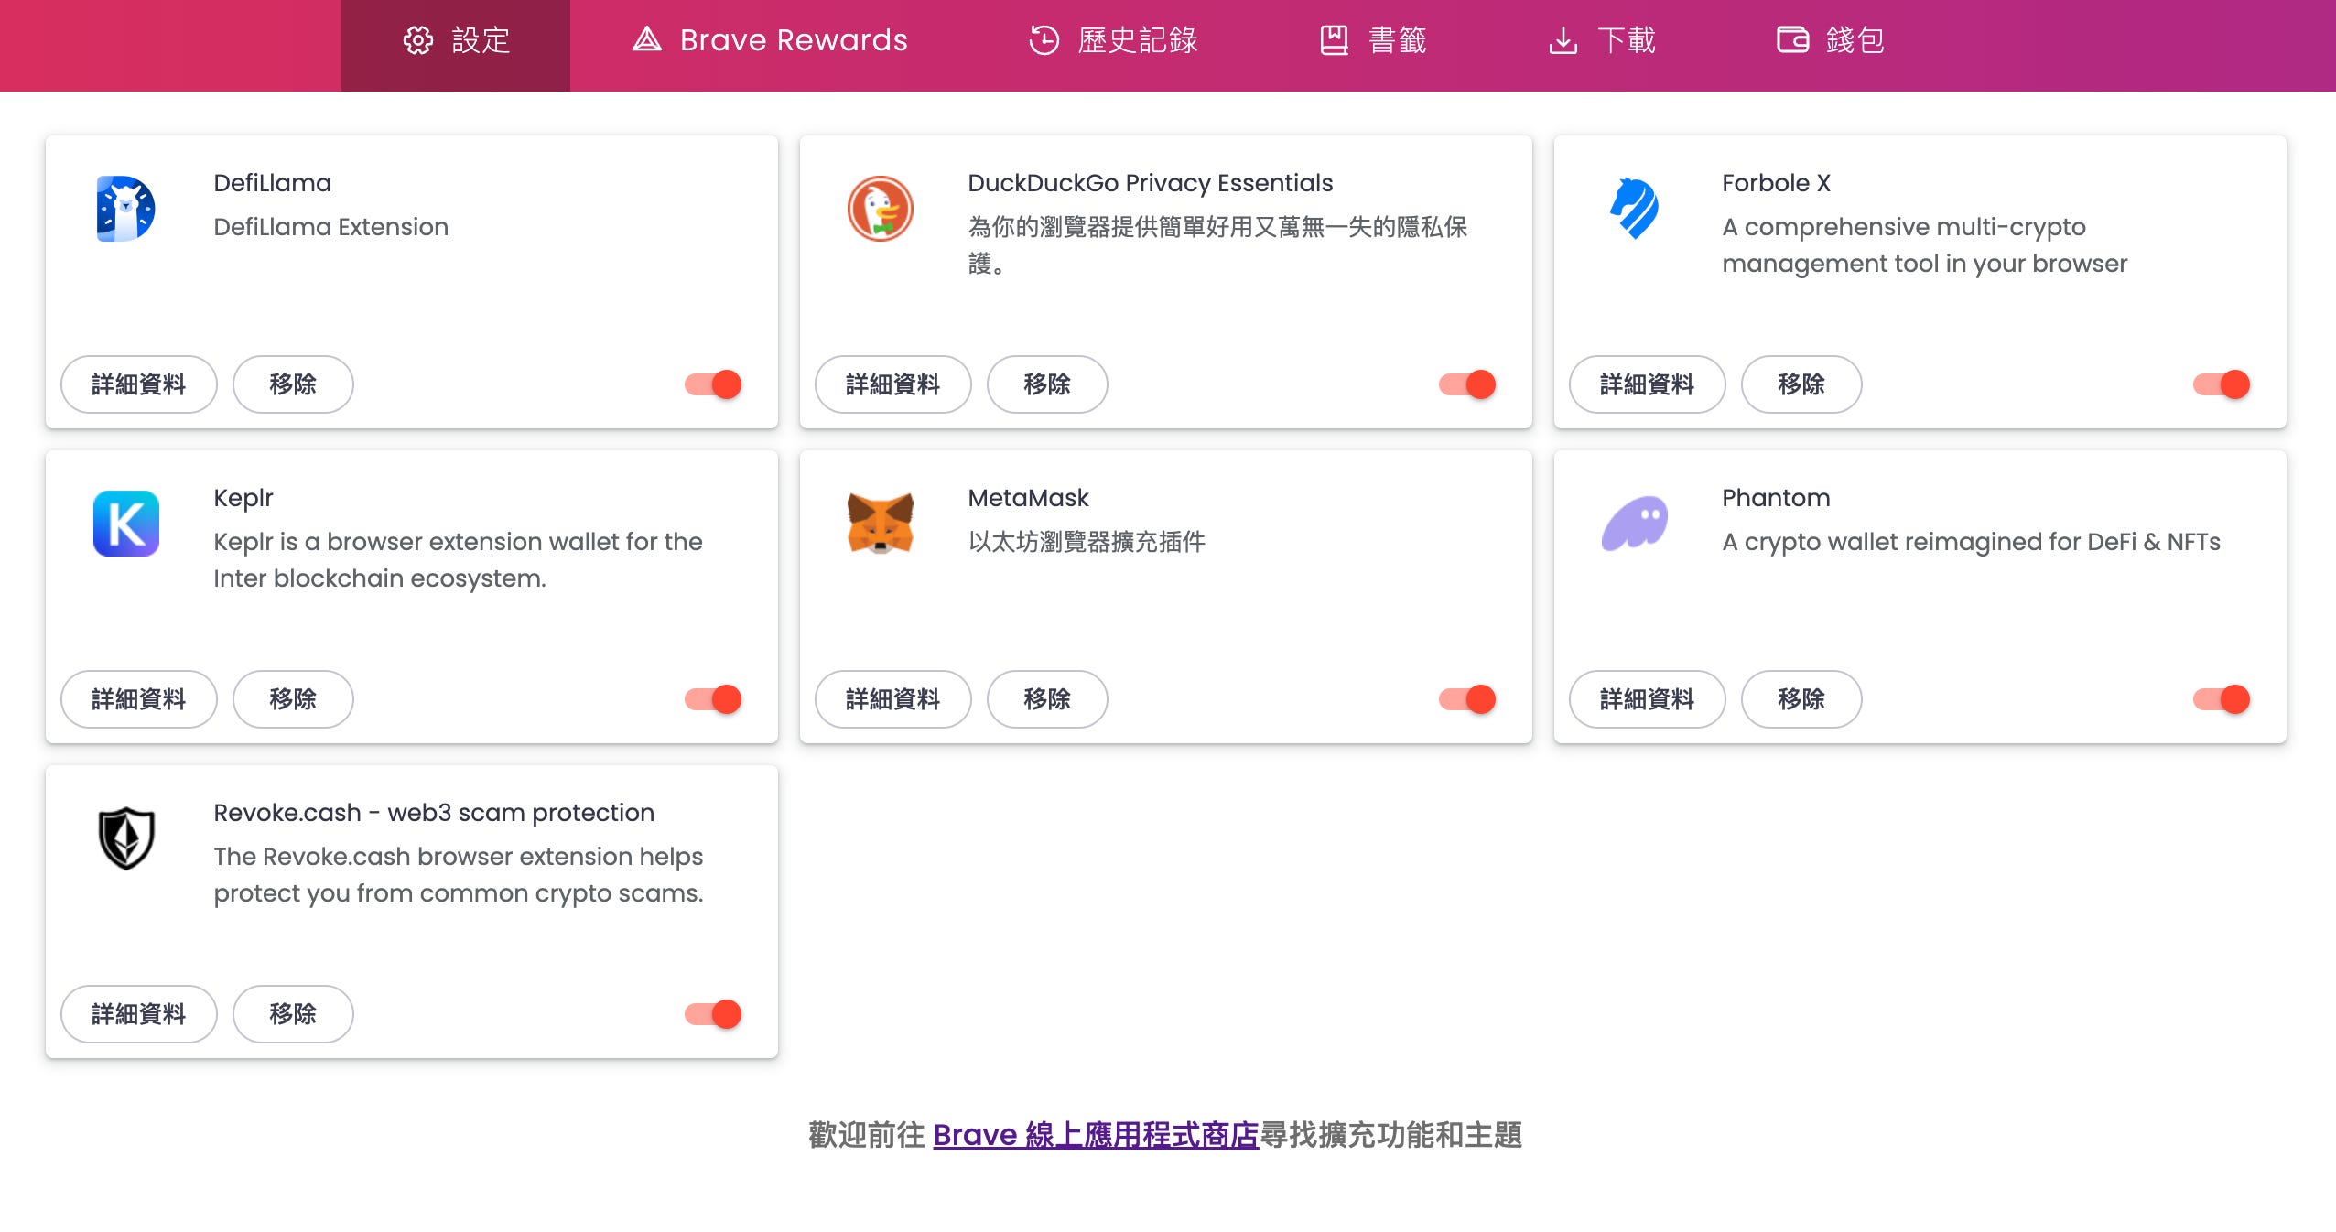This screenshot has height=1232, width=2336.
Task: Click the DefiLlama extension icon
Action: tap(126, 208)
